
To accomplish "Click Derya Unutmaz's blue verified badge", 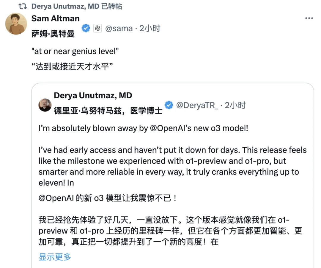I will pos(169,105).
